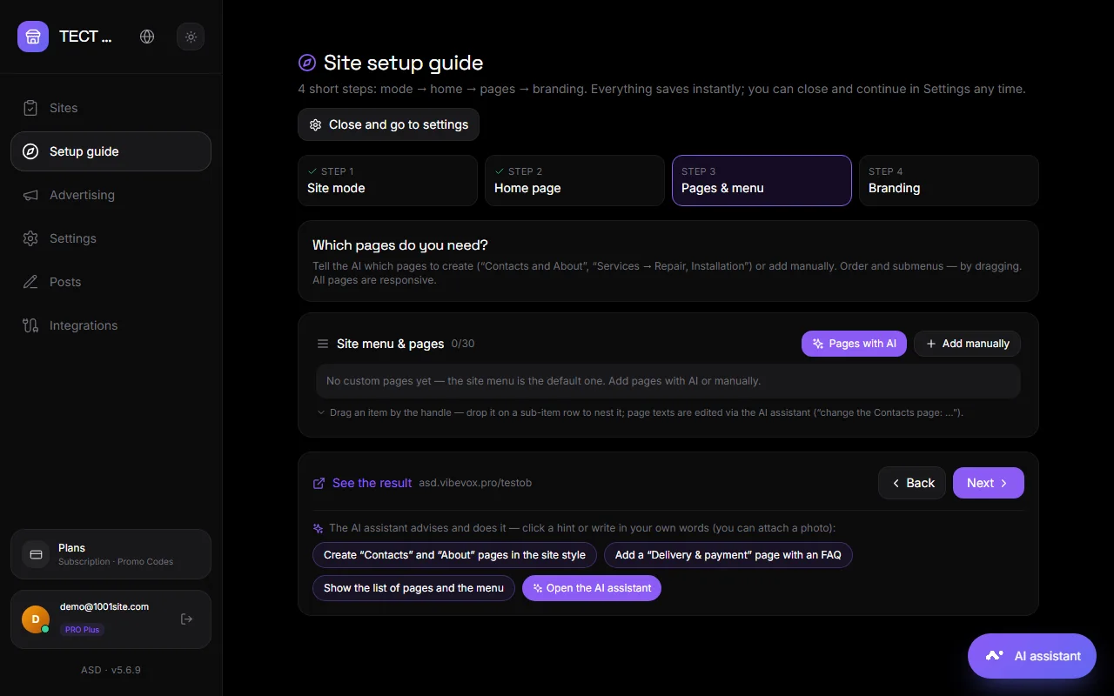Open Sites in the sidebar
Viewport: 1114px width, 696px height.
[111, 108]
